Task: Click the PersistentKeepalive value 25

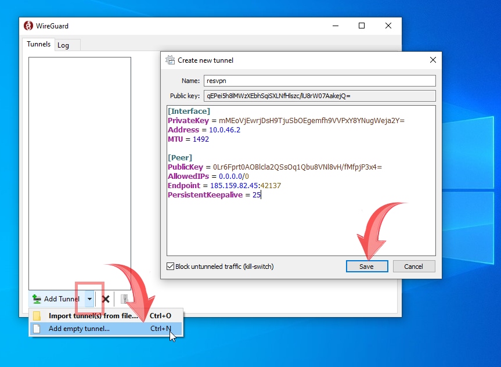Action: 256,195
